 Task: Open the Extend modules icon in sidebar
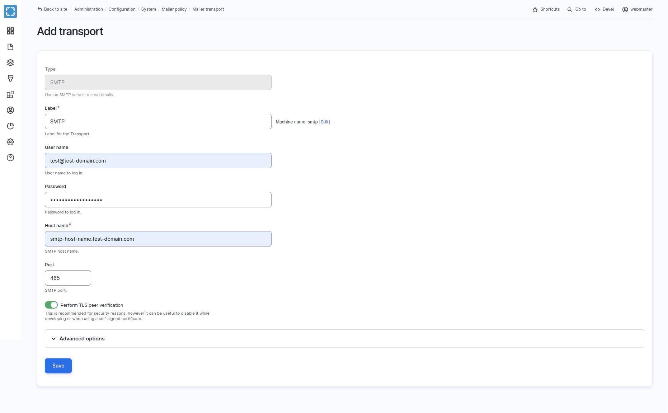(10, 94)
